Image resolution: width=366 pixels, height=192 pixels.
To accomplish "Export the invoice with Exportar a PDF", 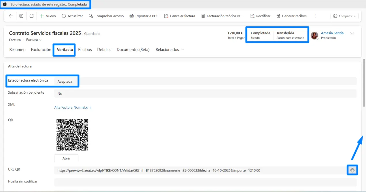I will [x=144, y=16].
